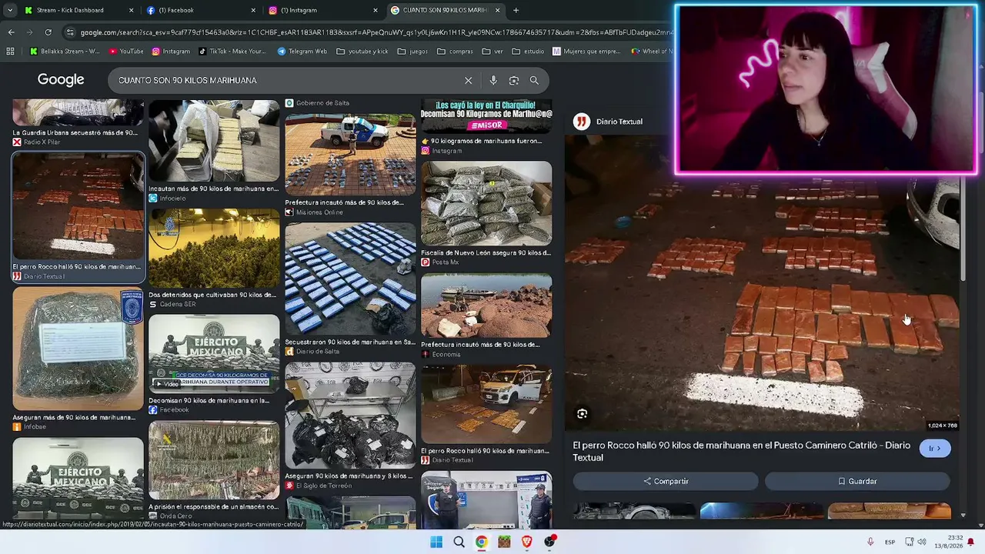The height and width of the screenshot is (554, 985).
Task: Submit search with the magnifier icon
Action: pos(534,80)
